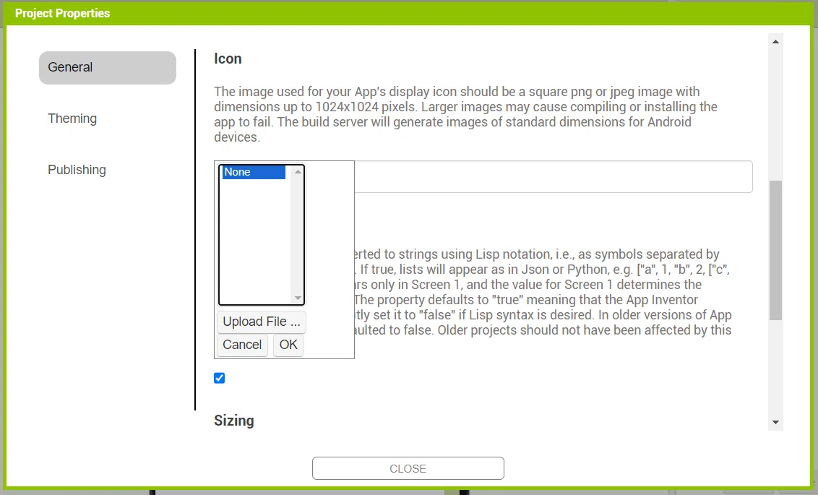Switch to the Theming tab

(72, 119)
